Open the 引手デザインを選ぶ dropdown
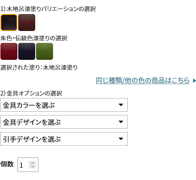Image resolution: width=196 pixels, height=180 pixels. 64,139
